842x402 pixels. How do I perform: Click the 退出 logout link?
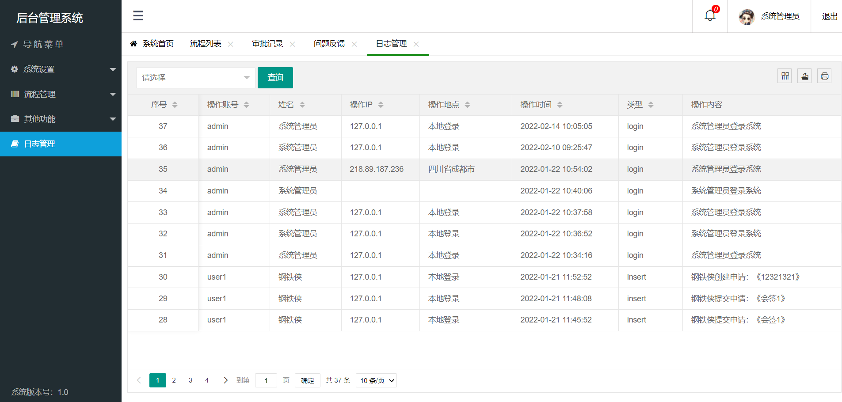829,16
